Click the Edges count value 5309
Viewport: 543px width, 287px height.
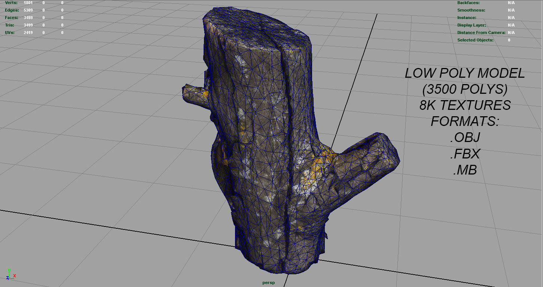pos(28,10)
